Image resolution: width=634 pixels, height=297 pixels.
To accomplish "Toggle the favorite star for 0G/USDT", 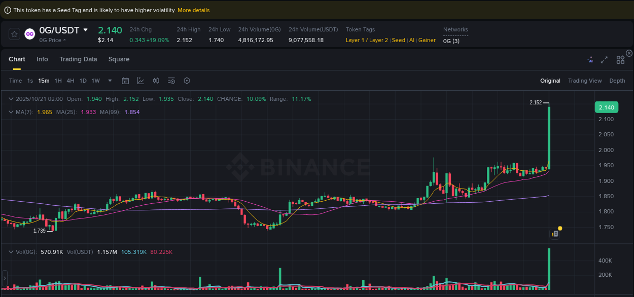I will pyautogui.click(x=14, y=34).
